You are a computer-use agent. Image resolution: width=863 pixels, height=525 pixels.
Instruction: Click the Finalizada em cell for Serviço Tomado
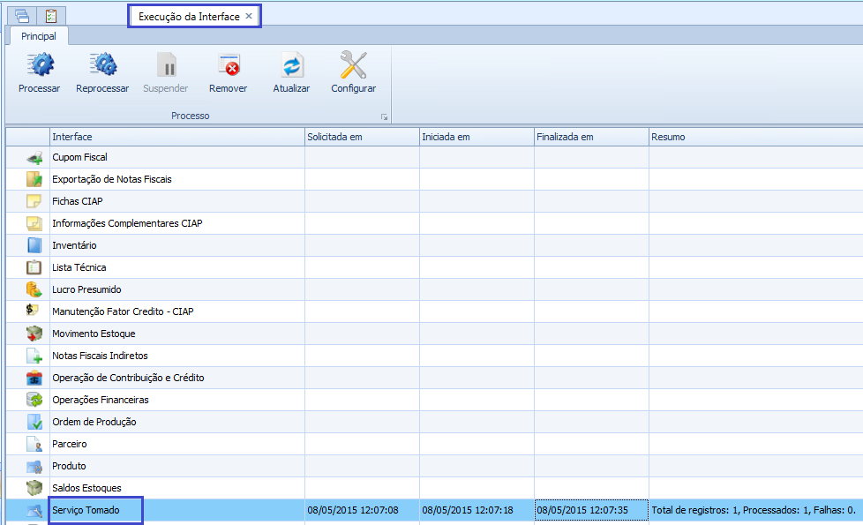590,511
